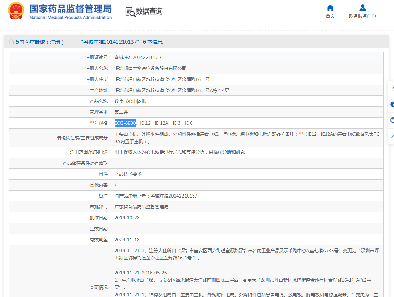Image resolution: width=394 pixels, height=297 pixels.
Task: Click 生产地址 value ending A栋2-4层
Action: point(171,90)
